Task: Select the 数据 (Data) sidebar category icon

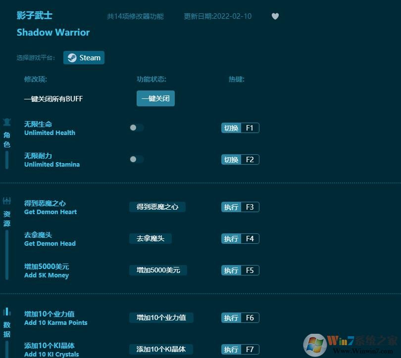Action: [x=7, y=312]
